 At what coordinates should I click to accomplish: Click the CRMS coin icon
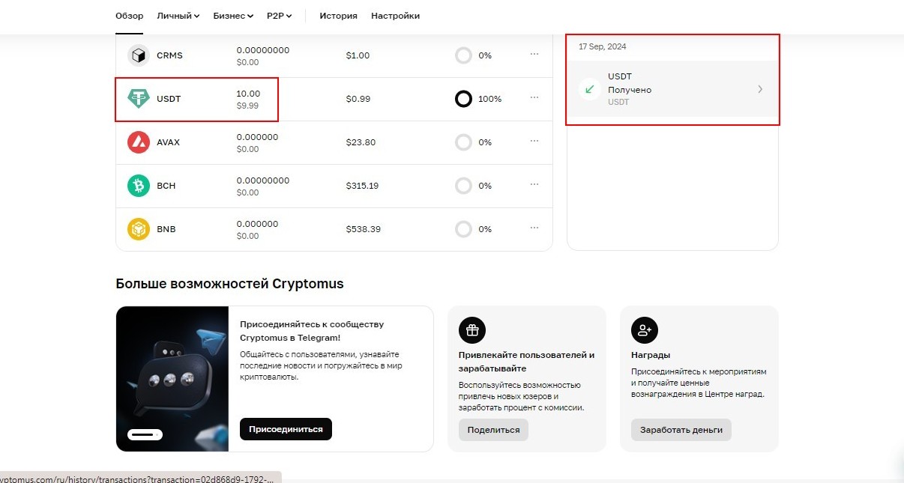(139, 55)
